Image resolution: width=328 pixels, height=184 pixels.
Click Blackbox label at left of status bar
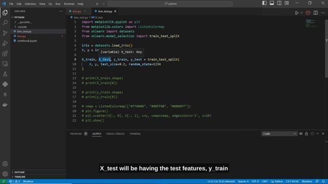coord(28,181)
